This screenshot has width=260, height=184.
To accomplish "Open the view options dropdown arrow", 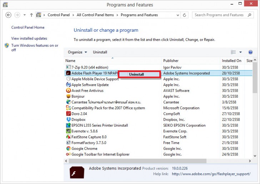I will [x=240, y=52].
